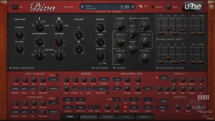
Task: Click the Detune knob
Action: tap(59, 42)
